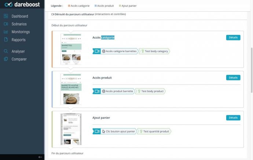Open Détails for Ajout panier step

click(x=233, y=118)
